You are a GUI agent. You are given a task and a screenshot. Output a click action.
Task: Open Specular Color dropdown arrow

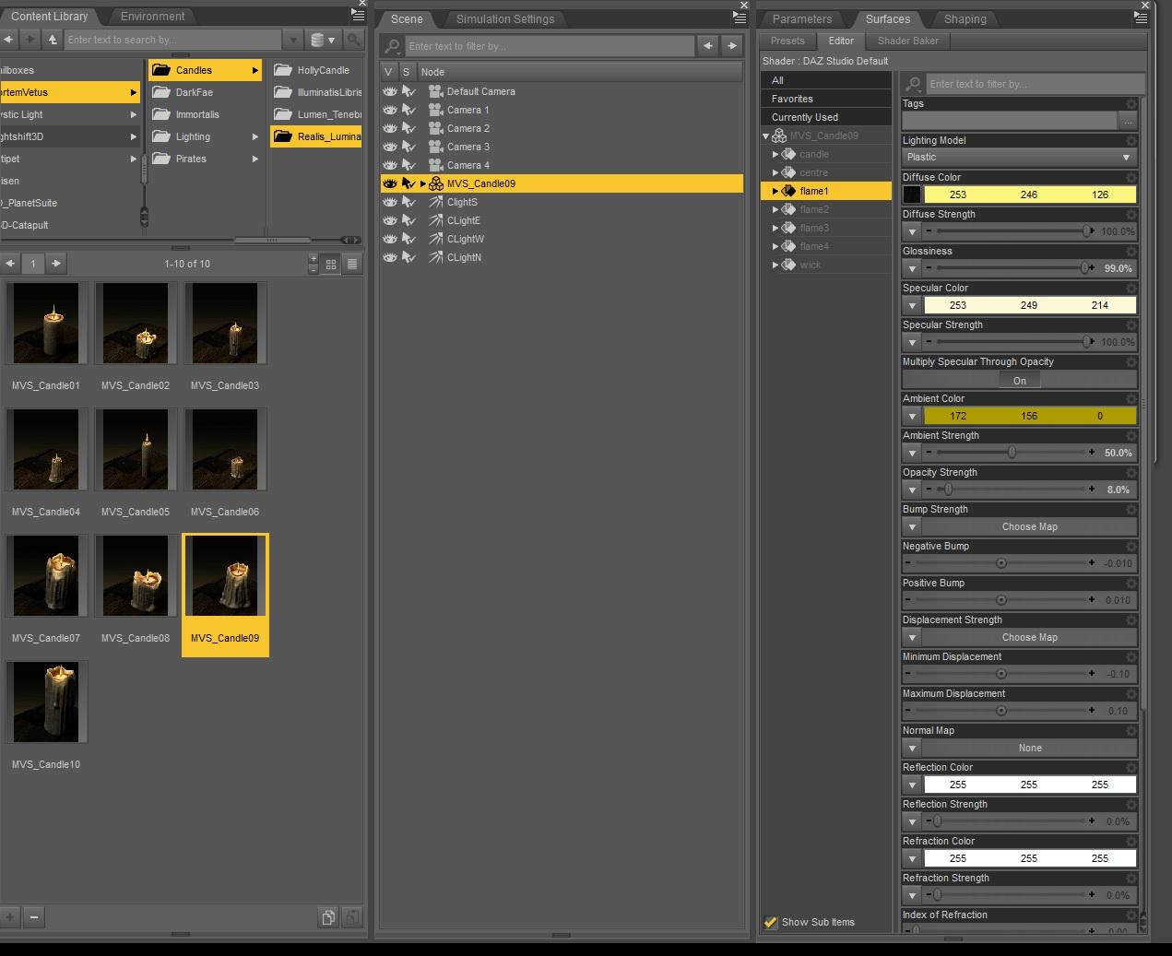pyautogui.click(x=912, y=305)
